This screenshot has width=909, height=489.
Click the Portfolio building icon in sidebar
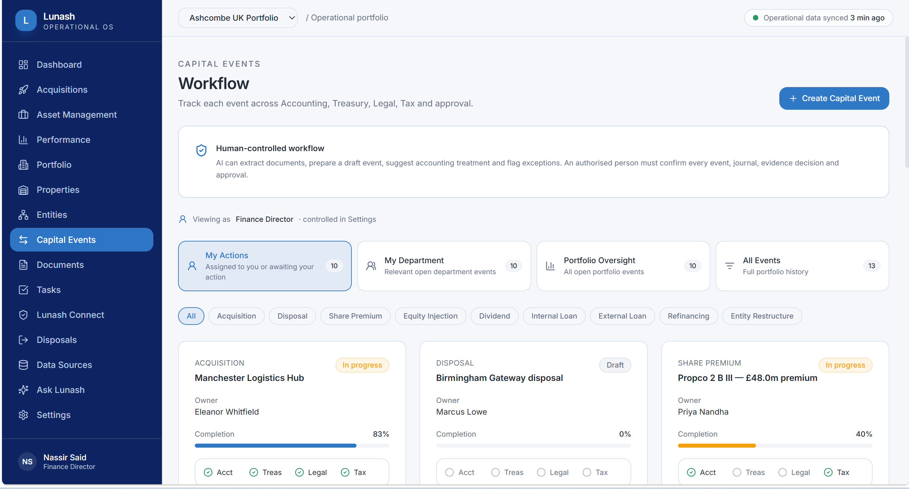[23, 165]
